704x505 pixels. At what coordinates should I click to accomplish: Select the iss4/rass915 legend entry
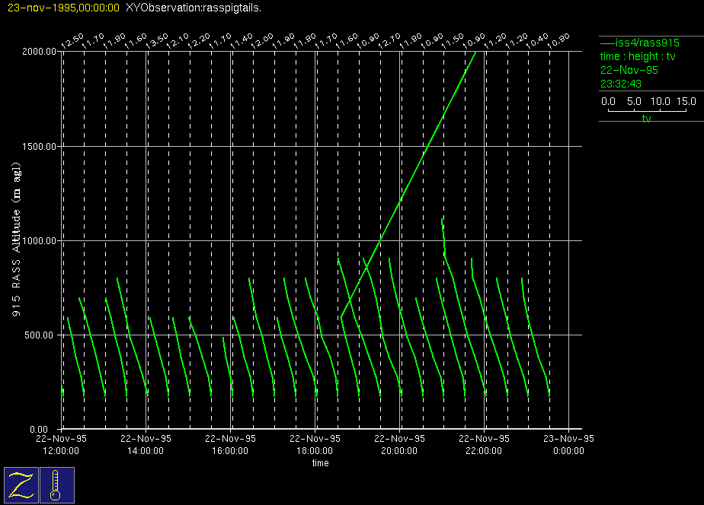coord(629,43)
